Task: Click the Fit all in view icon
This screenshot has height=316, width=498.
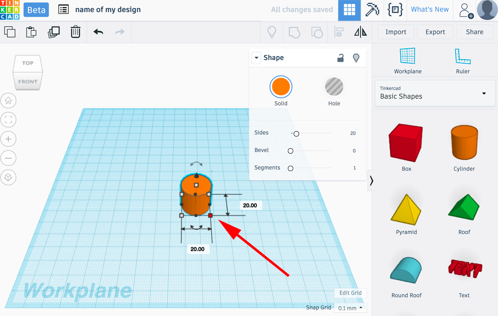Action: click(8, 119)
